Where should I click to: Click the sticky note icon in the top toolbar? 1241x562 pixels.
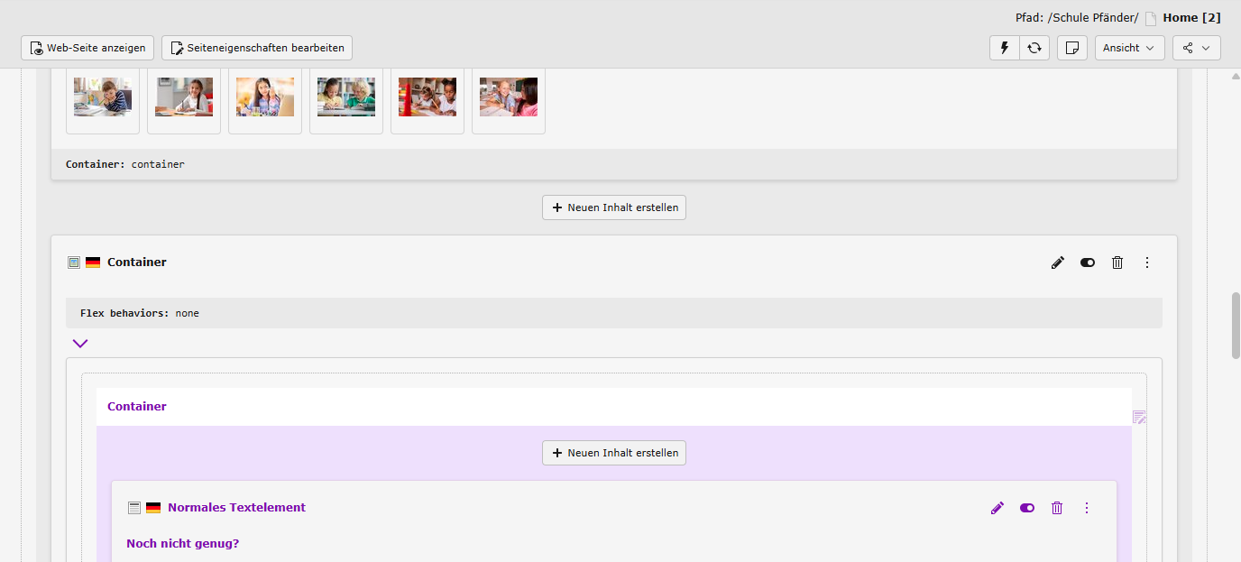click(1071, 48)
